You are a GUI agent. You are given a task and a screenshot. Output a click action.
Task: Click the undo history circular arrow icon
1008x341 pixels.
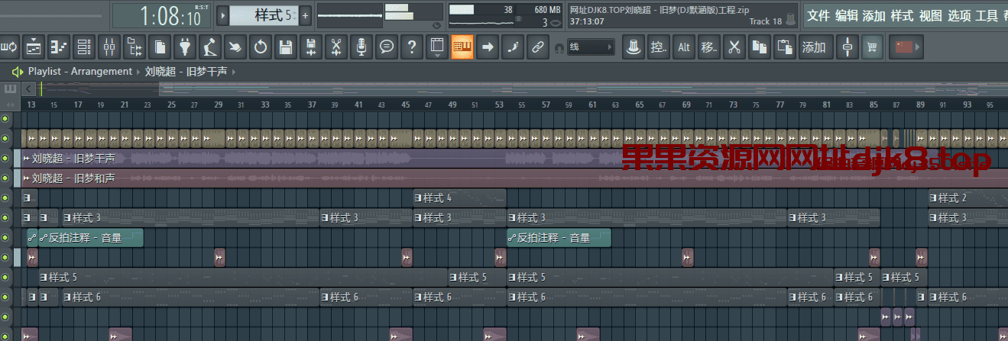(x=261, y=47)
